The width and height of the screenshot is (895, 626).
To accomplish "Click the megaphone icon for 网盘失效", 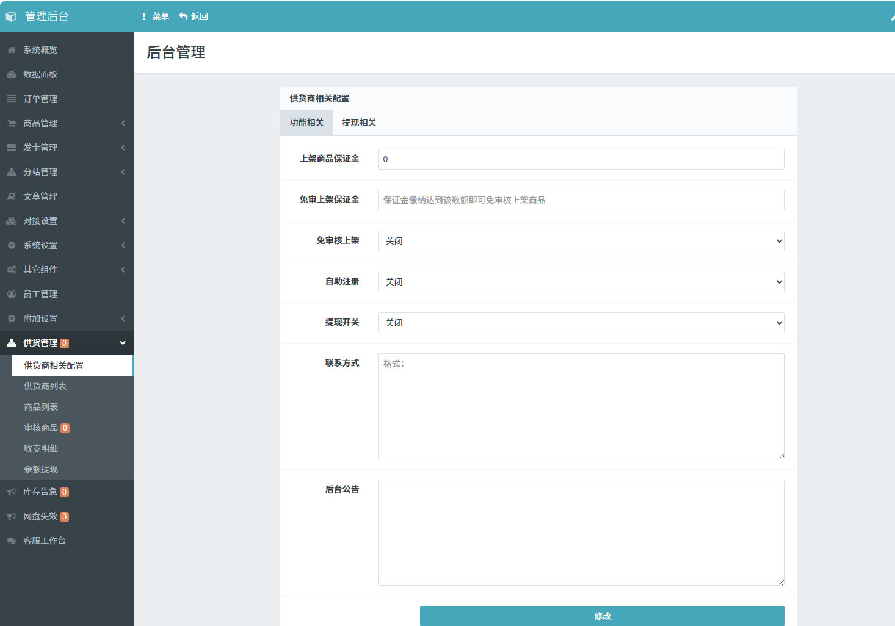I will pyautogui.click(x=12, y=516).
